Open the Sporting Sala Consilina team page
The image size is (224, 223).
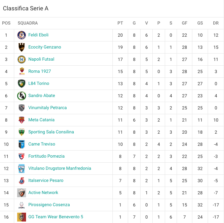pyautogui.click(x=51, y=132)
